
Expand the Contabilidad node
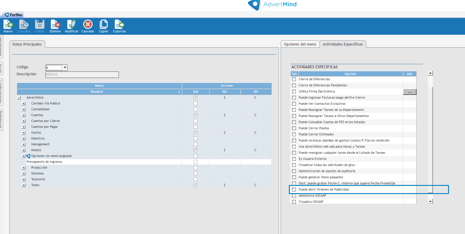coord(24,109)
